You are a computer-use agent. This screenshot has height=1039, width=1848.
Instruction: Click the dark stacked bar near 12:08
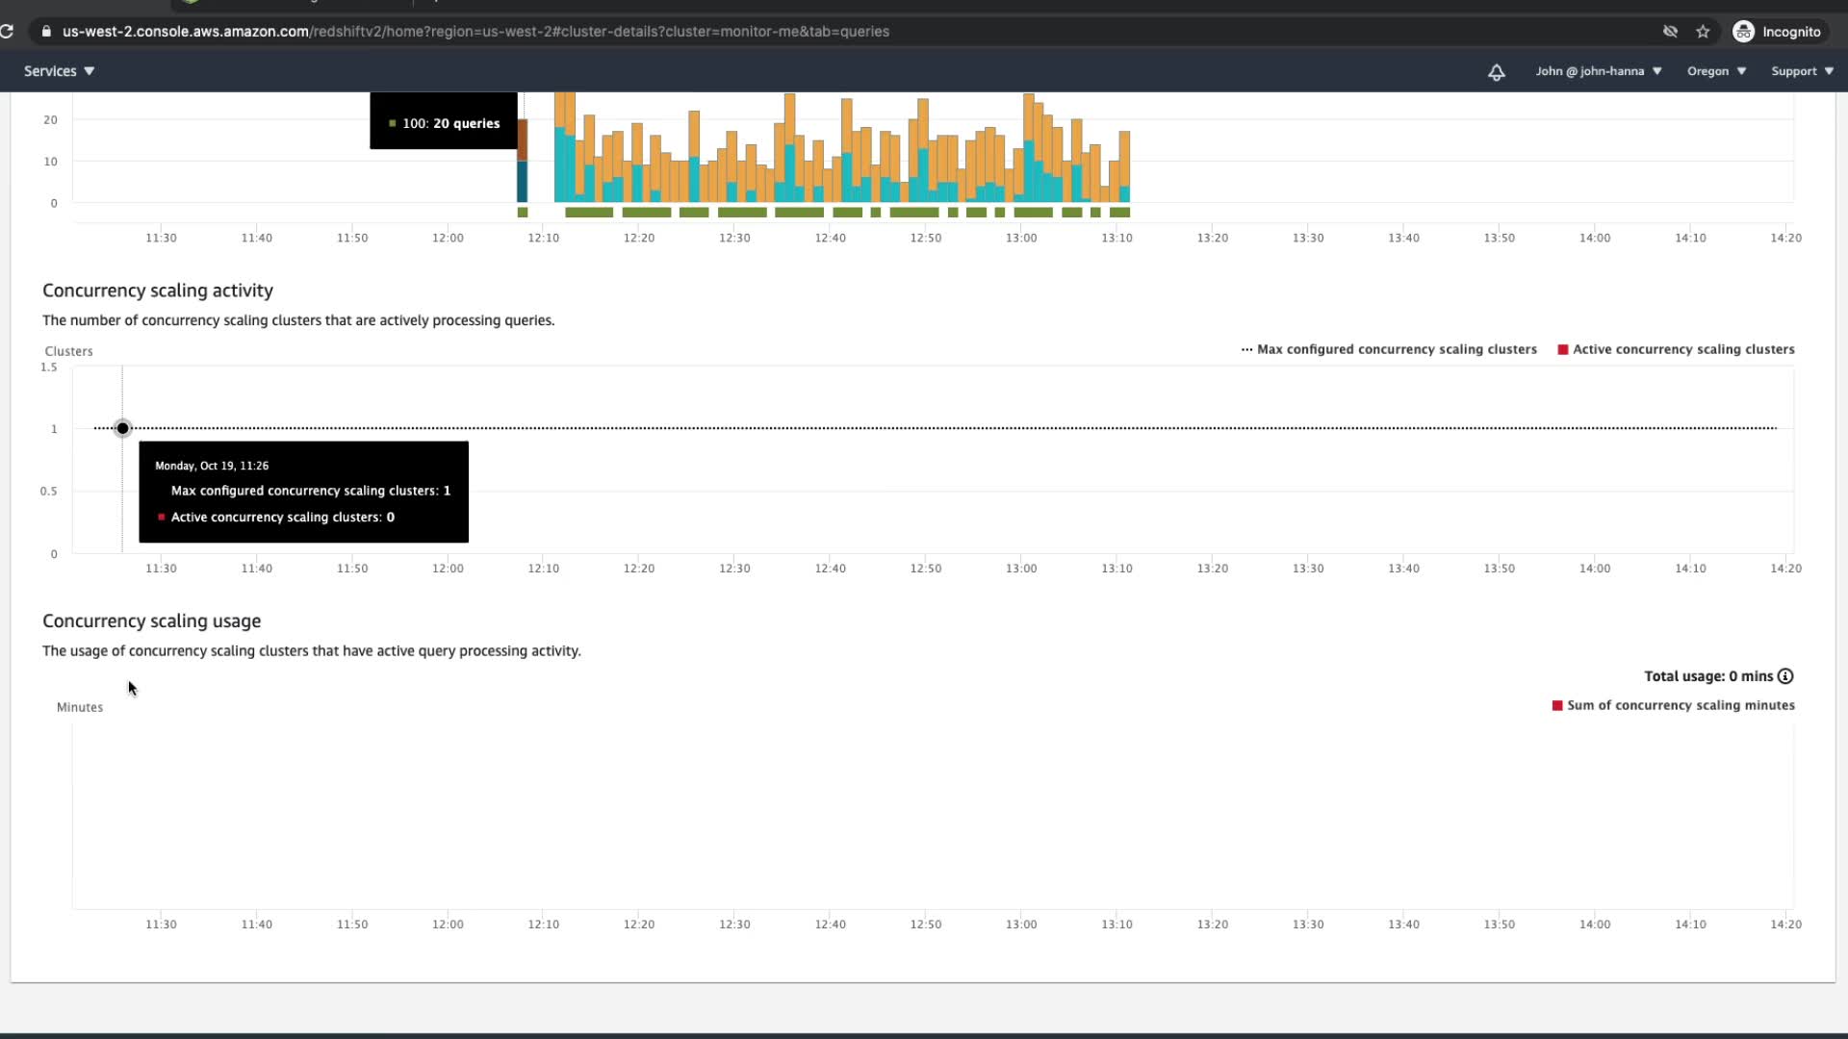(523, 161)
